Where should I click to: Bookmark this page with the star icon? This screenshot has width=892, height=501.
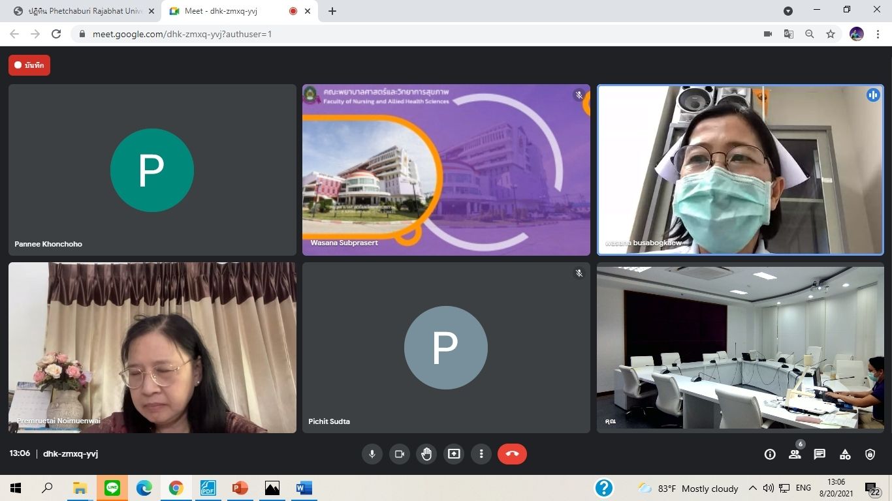[x=831, y=34]
